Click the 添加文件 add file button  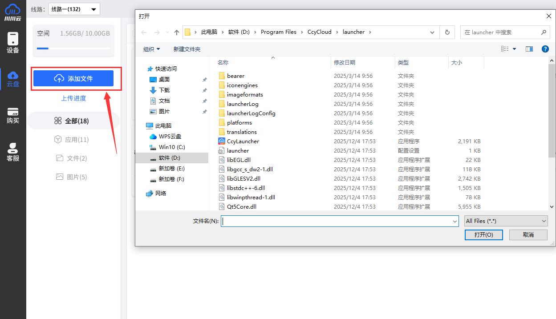[73, 79]
